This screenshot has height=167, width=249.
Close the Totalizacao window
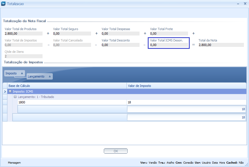click(x=245, y=4)
